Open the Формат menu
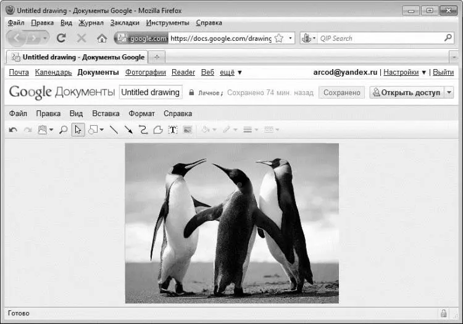This screenshot has width=463, height=324. click(x=141, y=114)
